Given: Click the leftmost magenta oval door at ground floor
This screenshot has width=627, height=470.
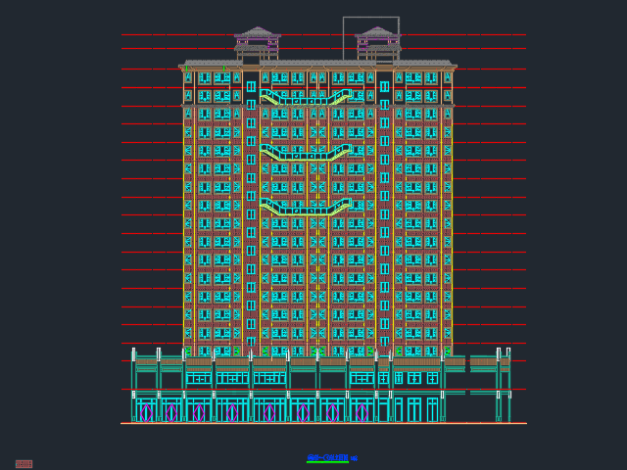Looking at the screenshot, I should pos(147,412).
